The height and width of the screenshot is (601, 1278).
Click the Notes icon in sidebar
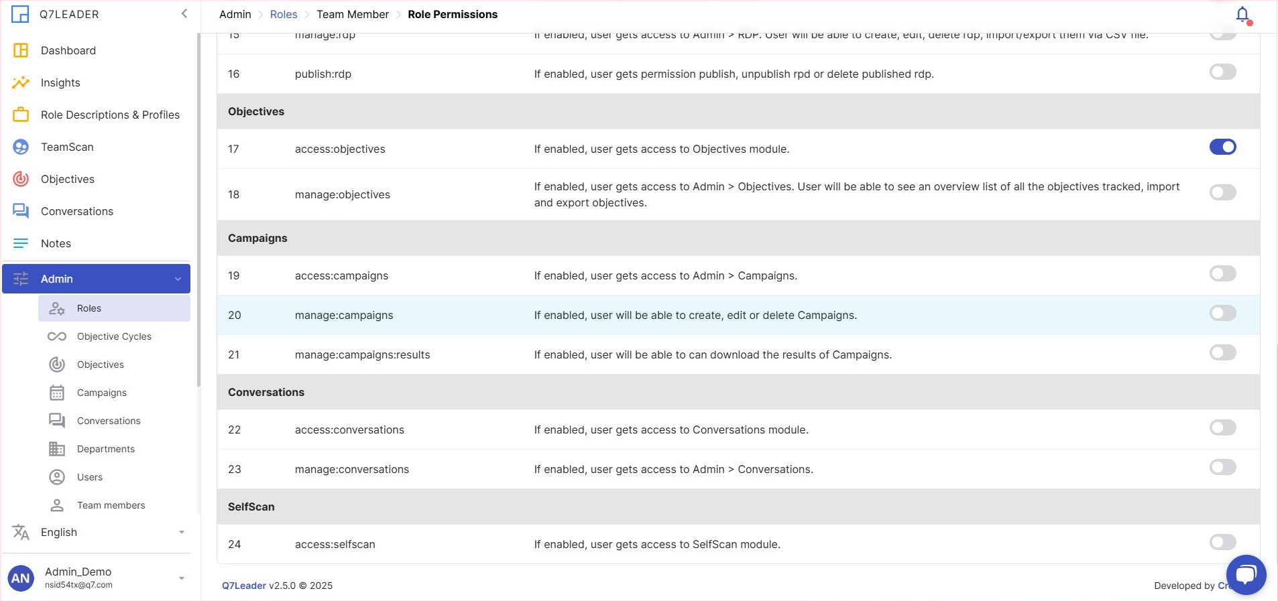tap(21, 243)
